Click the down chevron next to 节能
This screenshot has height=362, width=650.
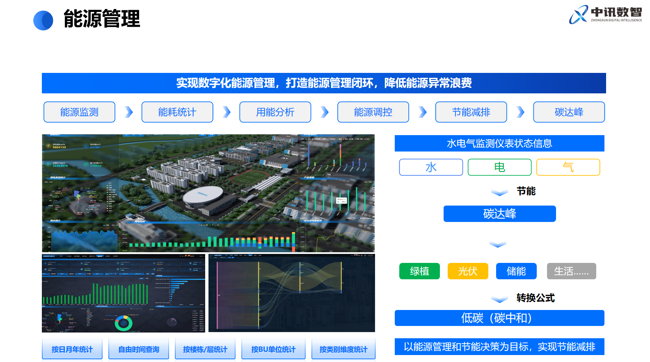point(499,192)
